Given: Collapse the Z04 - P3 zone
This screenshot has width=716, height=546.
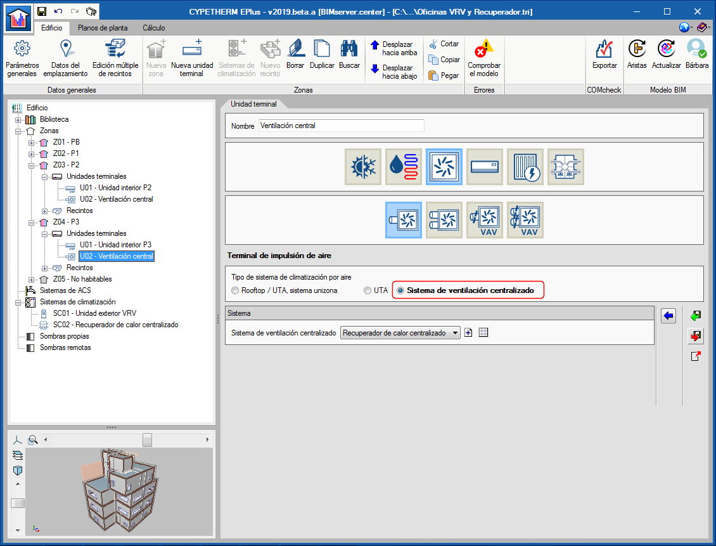Looking at the screenshot, I should (32, 223).
